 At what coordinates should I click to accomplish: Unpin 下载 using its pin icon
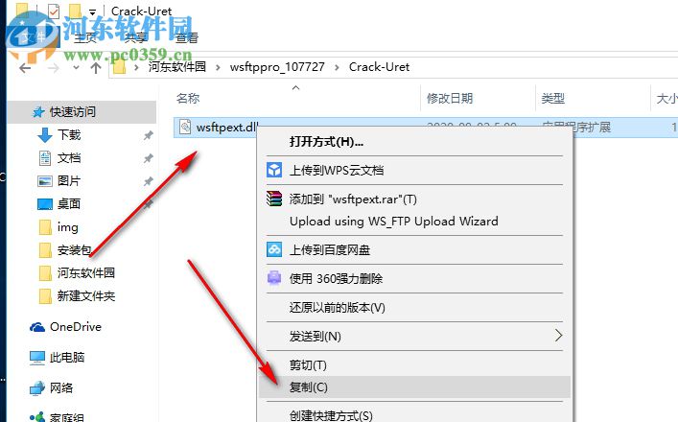[148, 135]
